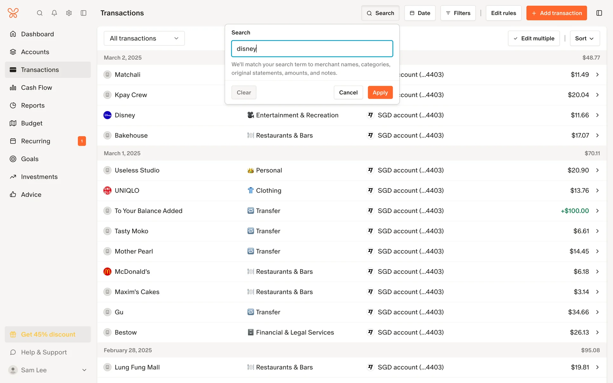
Task: Open the Date filter button
Action: pyautogui.click(x=420, y=13)
